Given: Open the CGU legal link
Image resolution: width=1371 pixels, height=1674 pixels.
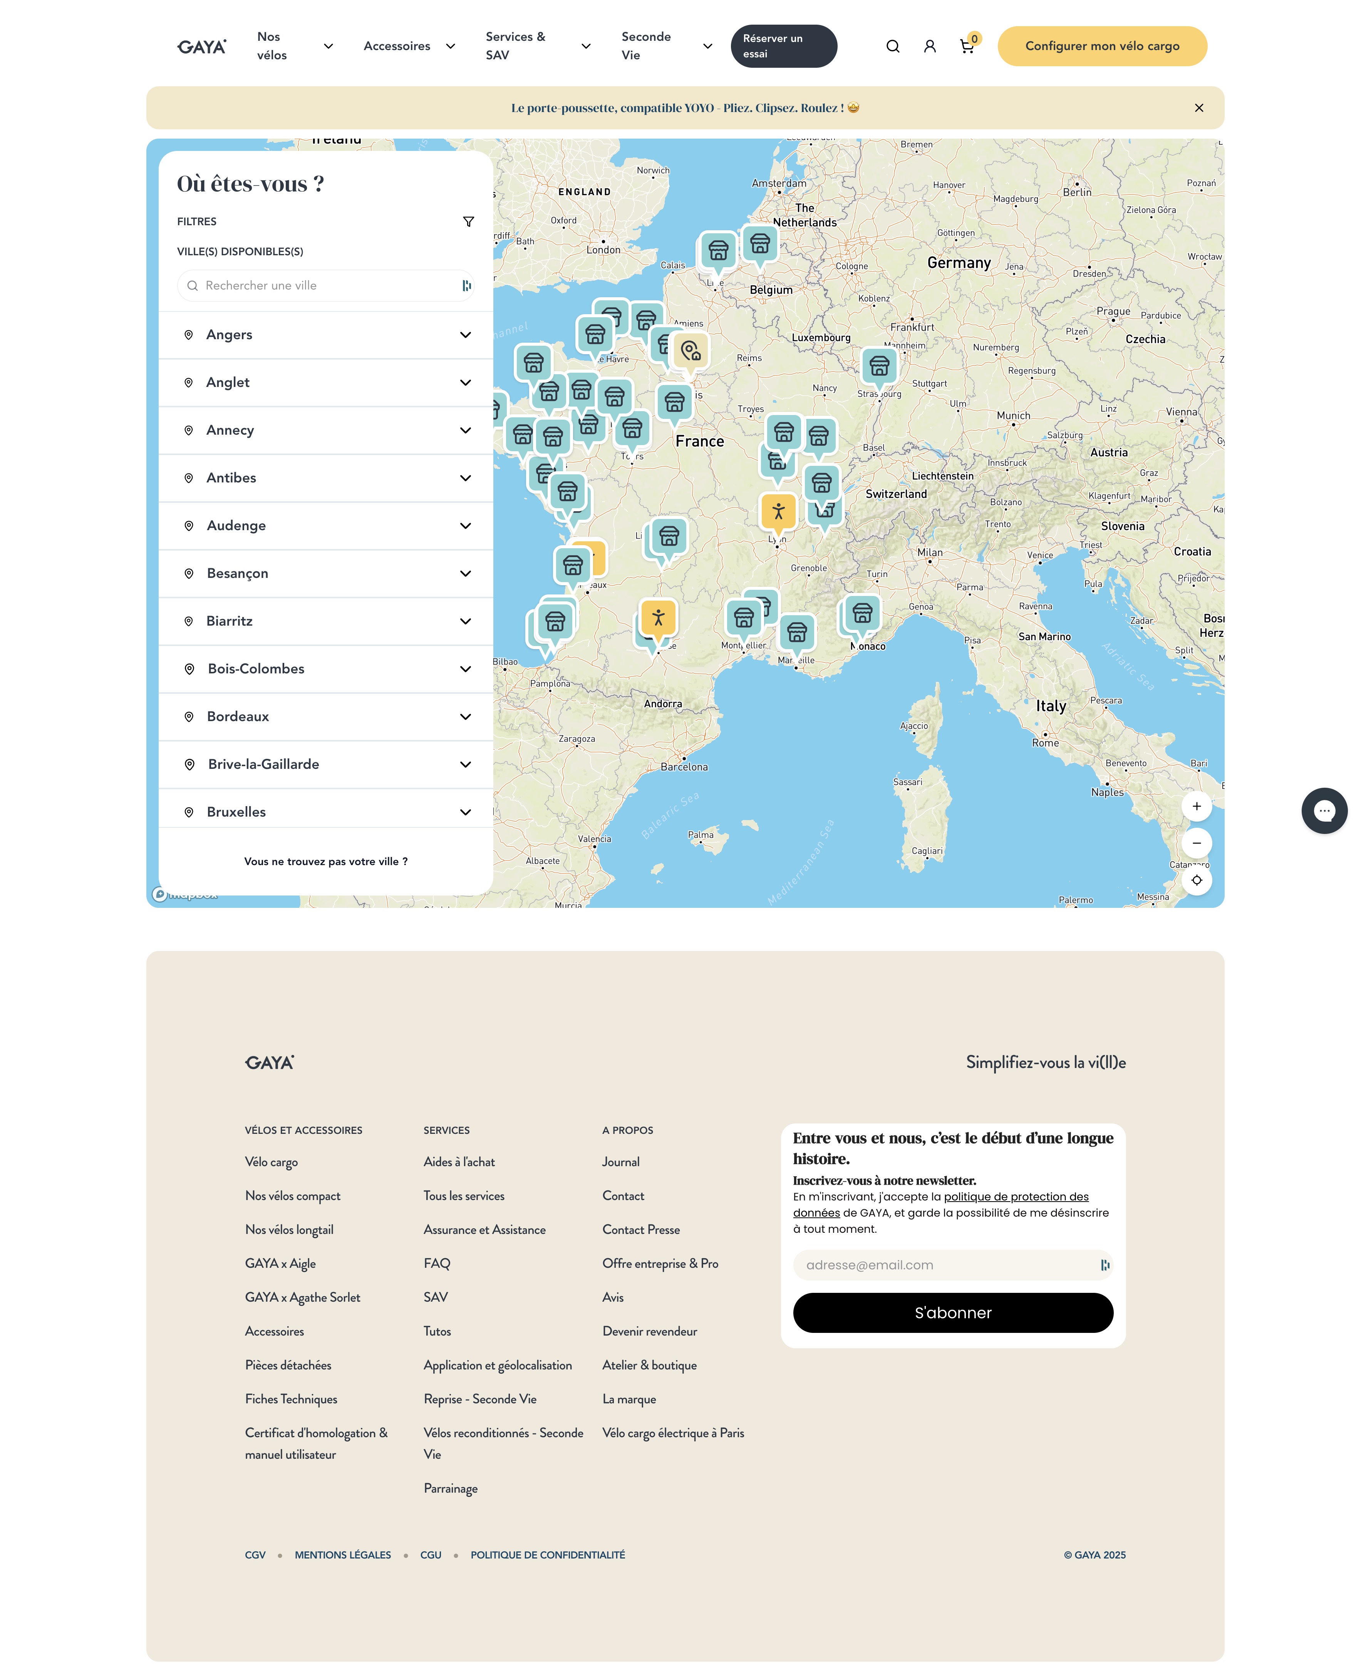Looking at the screenshot, I should tap(431, 1555).
